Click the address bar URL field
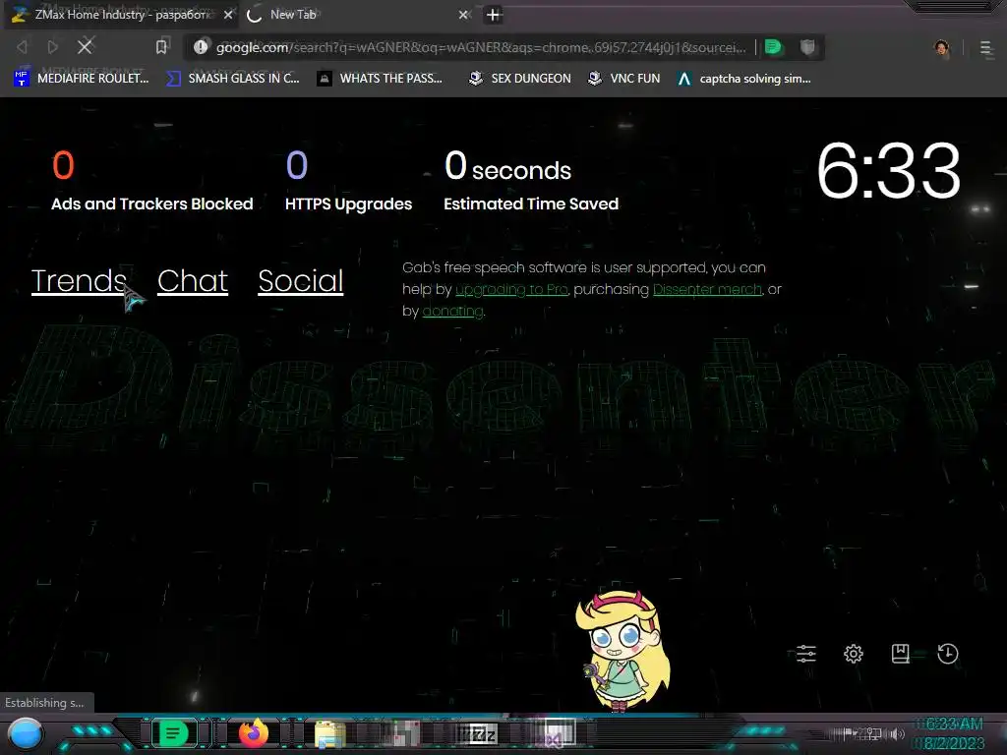The image size is (1007, 755). [x=480, y=47]
